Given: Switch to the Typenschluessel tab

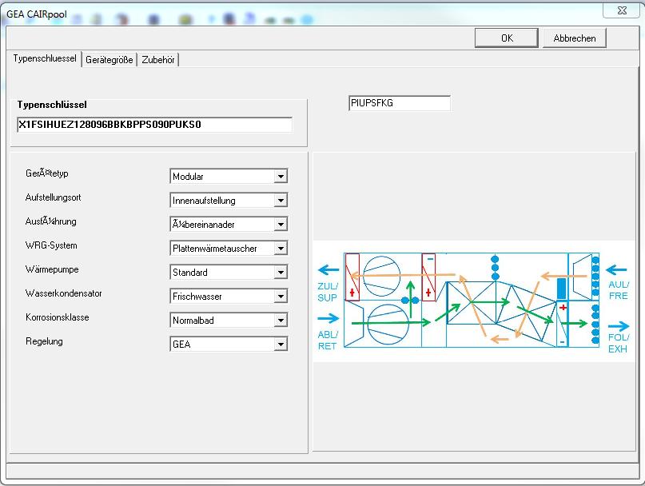Looking at the screenshot, I should 45,58.
